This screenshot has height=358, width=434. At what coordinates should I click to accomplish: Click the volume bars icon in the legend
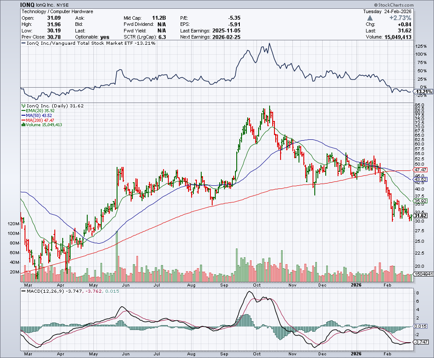pos(24,125)
